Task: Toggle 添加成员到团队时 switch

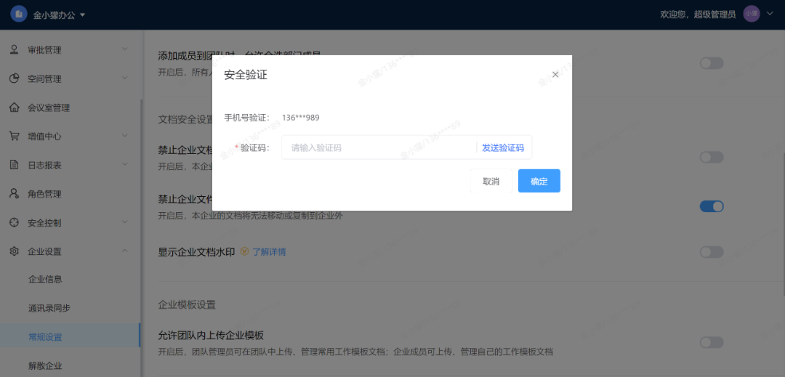Action: pos(712,63)
